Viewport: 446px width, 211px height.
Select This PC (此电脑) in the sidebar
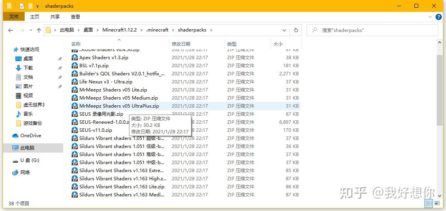(x=27, y=148)
